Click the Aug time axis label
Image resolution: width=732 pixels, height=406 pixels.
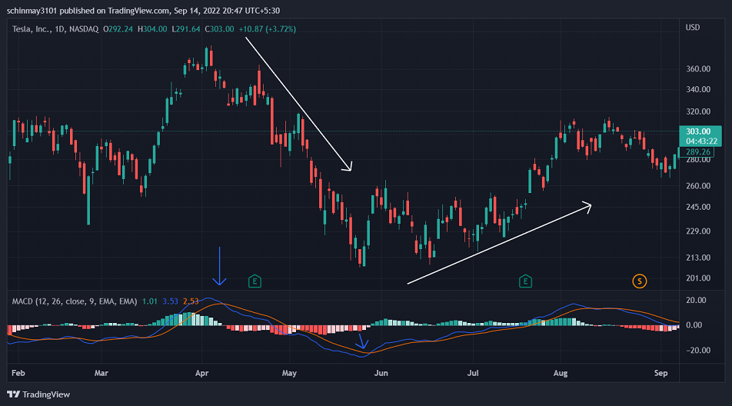click(561, 374)
